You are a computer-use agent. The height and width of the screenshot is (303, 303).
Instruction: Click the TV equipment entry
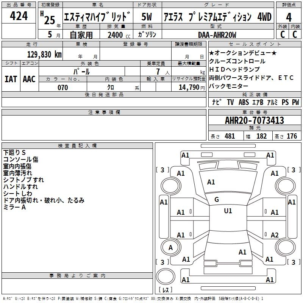(230, 102)
